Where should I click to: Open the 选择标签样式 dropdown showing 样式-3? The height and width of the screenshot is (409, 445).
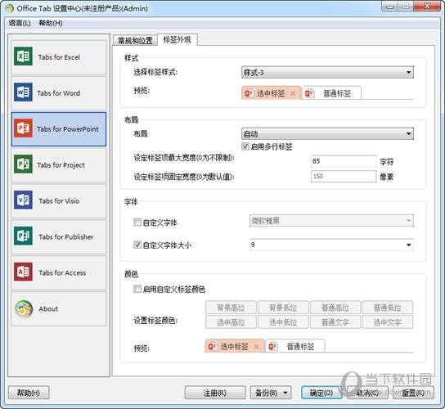(327, 72)
